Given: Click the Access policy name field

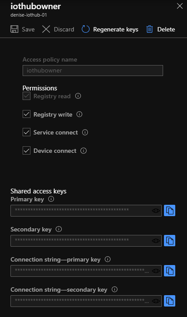Looking at the screenshot, I should tap(93, 71).
